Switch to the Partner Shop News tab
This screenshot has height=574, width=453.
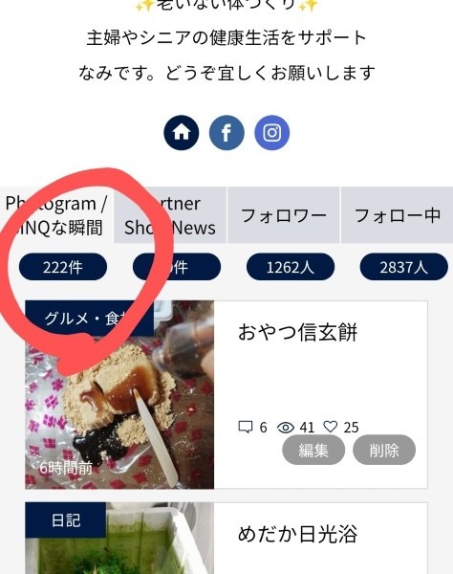coord(170,215)
